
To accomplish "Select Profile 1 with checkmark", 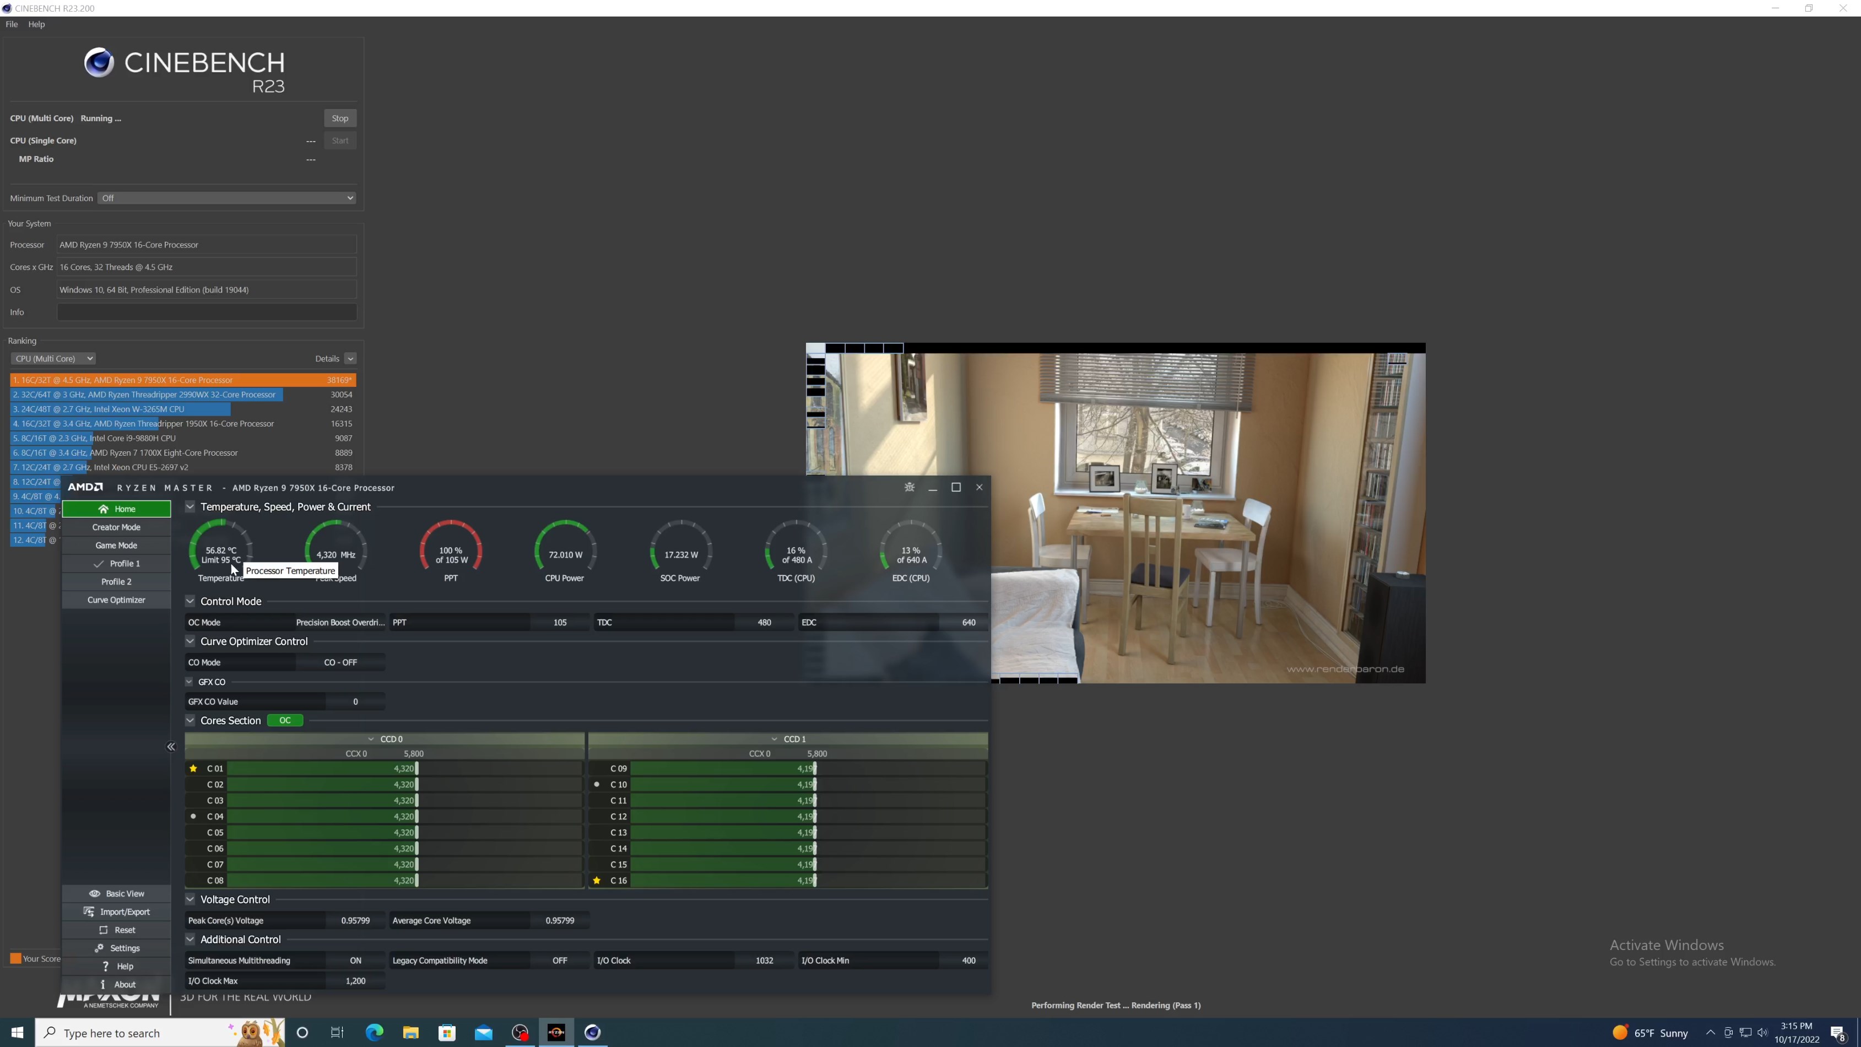I will pos(116,563).
